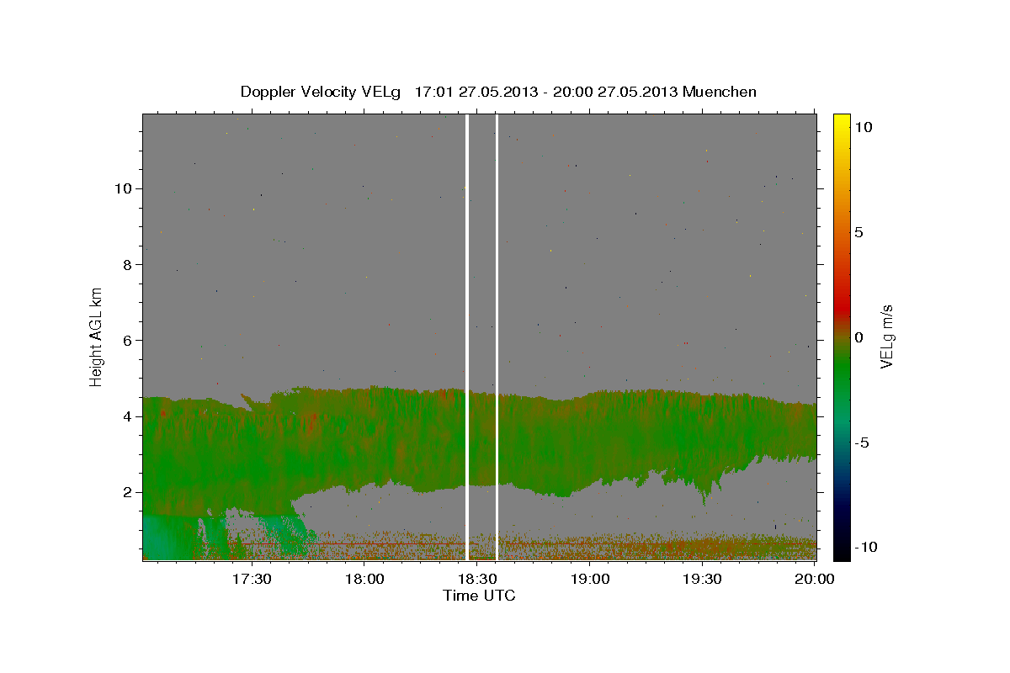Screen dimensions: 1010x673
Task: Click the first white data-gap line
Action: point(467,336)
